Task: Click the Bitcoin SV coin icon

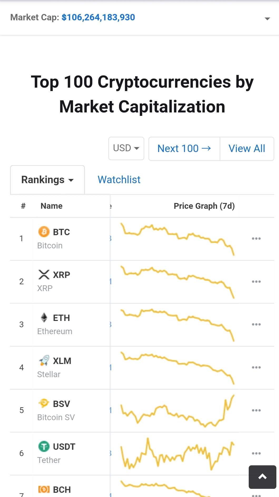Action: click(44, 403)
